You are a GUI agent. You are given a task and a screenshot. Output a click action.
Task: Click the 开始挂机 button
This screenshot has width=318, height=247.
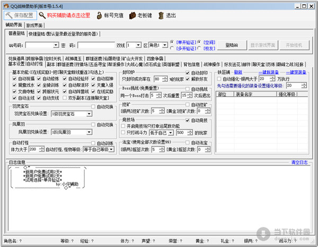tap(294, 45)
